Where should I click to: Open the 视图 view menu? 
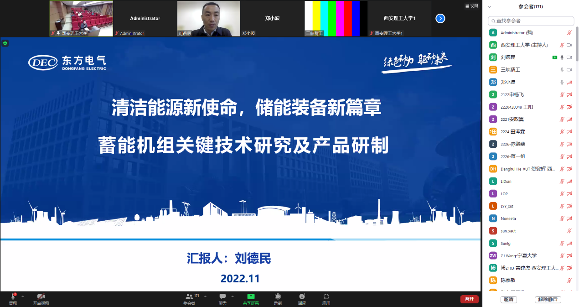pos(472,6)
